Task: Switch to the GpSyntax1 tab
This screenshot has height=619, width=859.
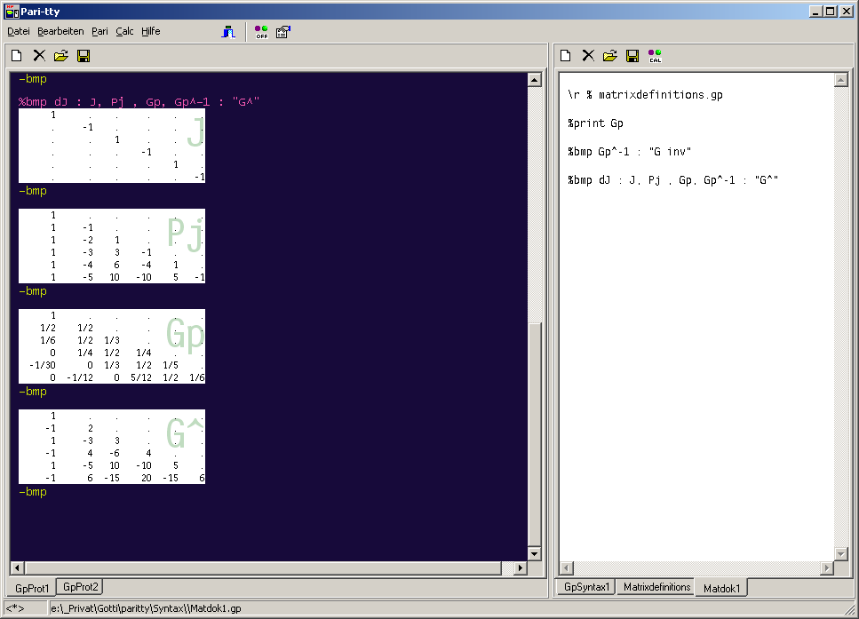Action: tap(586, 587)
